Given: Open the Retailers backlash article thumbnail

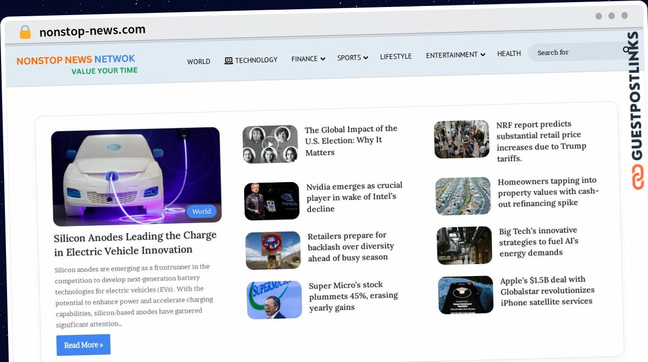Looking at the screenshot, I should click(273, 250).
